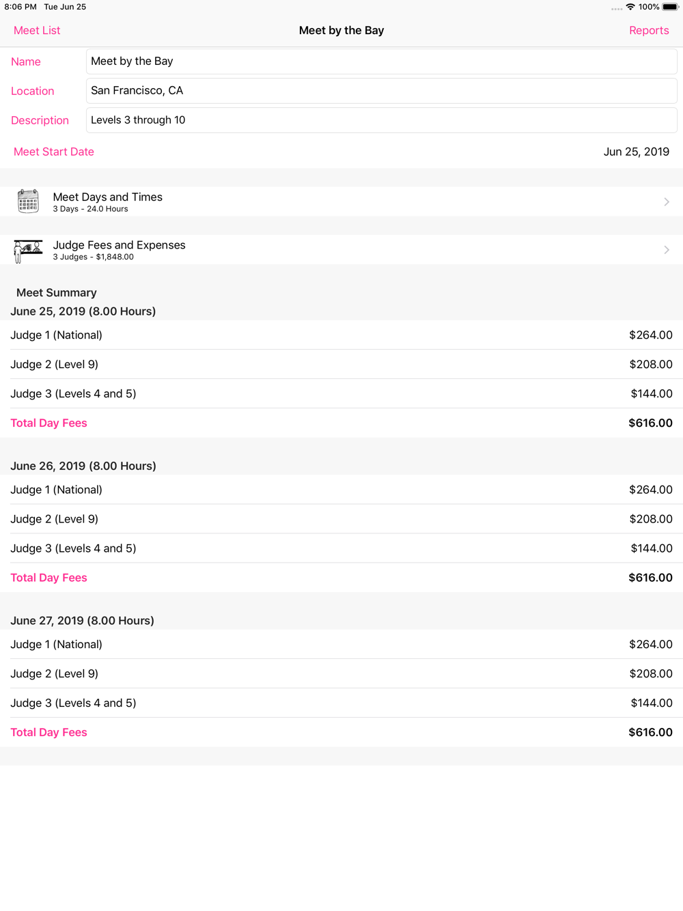Tap the calendar icon for Meet Days

[28, 201]
